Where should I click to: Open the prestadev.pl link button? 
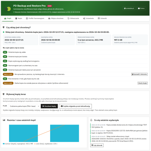pyautogui.click(x=129, y=8)
